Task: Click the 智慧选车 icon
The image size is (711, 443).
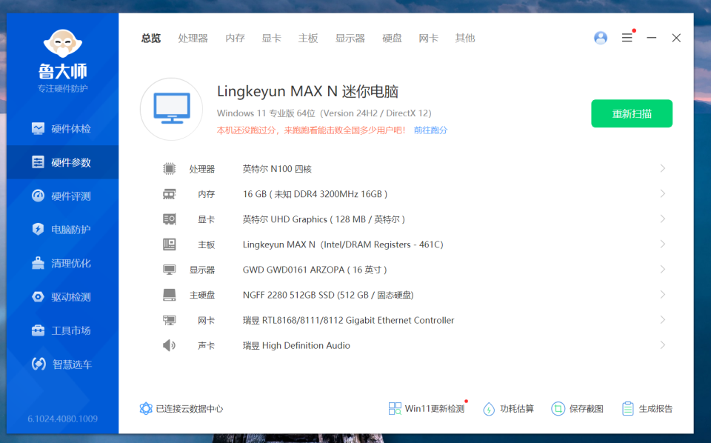Action: 39,364
